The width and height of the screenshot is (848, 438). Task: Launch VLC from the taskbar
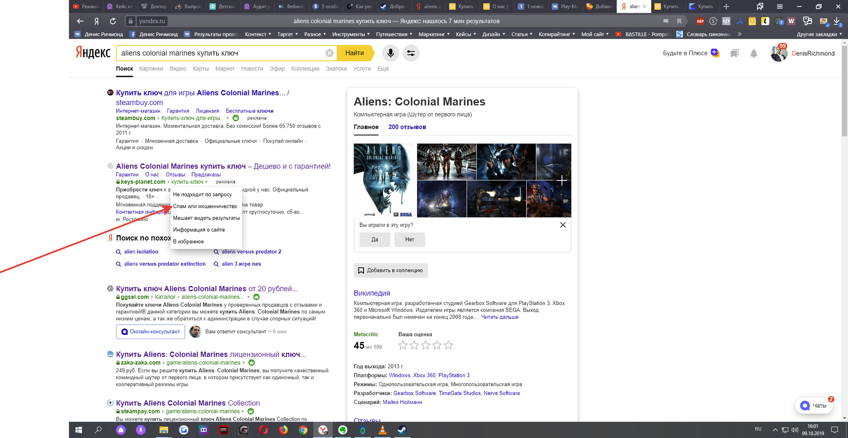tap(382, 430)
